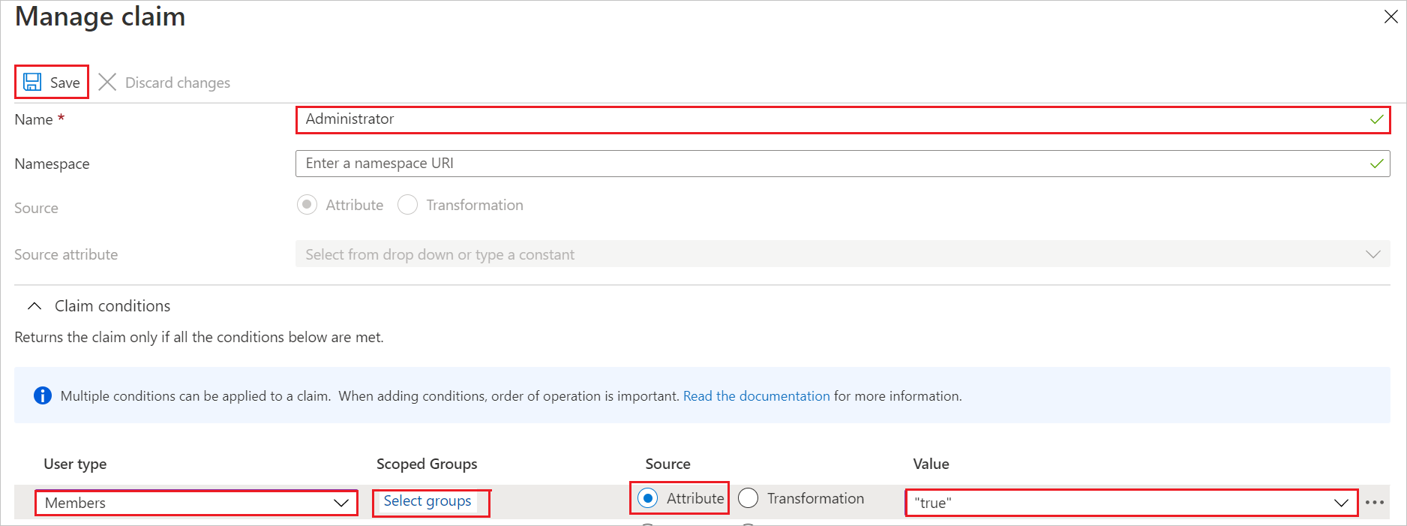Click the Value column header
The image size is (1407, 526).
931,464
